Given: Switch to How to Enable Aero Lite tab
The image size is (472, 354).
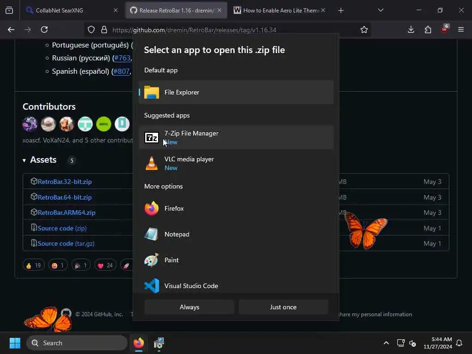Looking at the screenshot, I should pyautogui.click(x=280, y=10).
